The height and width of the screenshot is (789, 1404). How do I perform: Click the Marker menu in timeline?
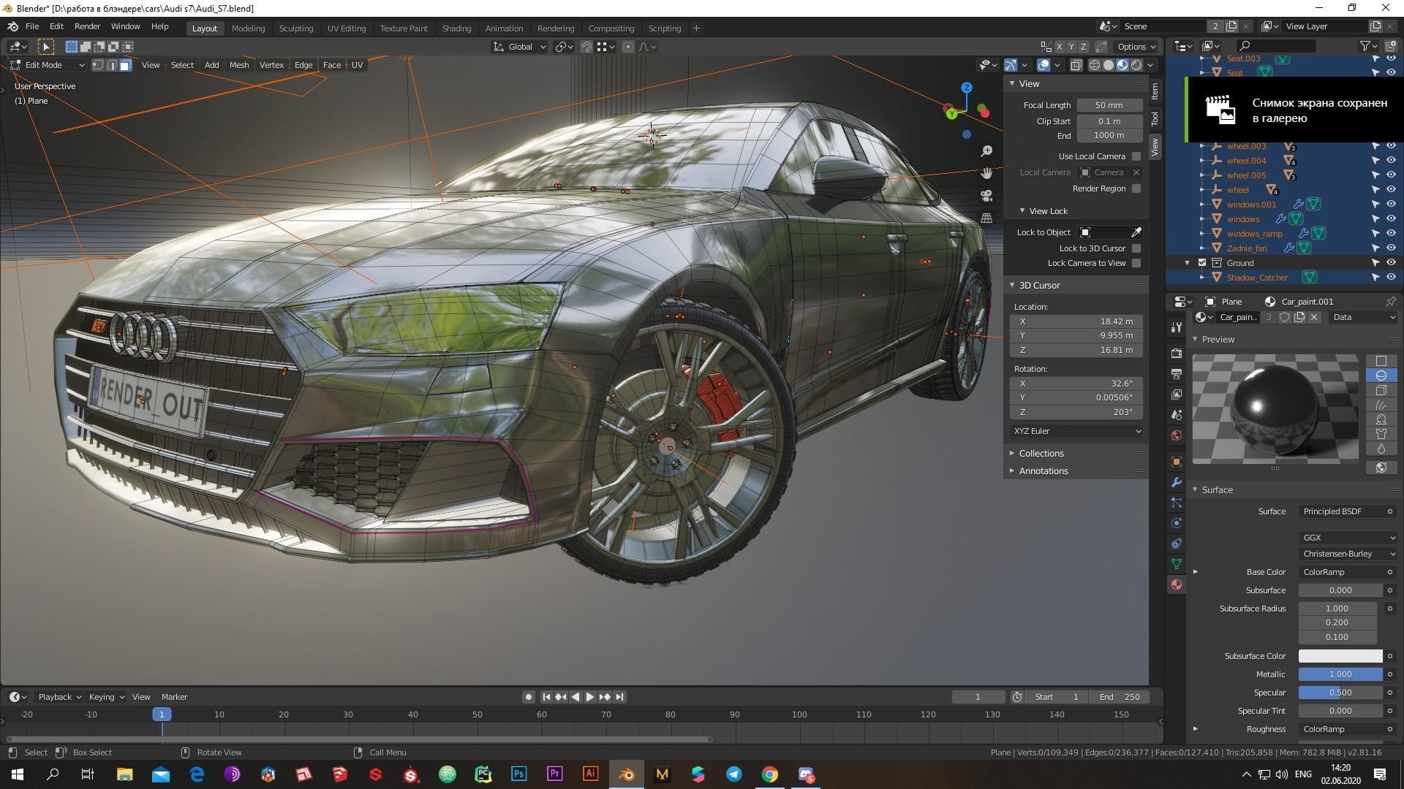pyautogui.click(x=174, y=697)
